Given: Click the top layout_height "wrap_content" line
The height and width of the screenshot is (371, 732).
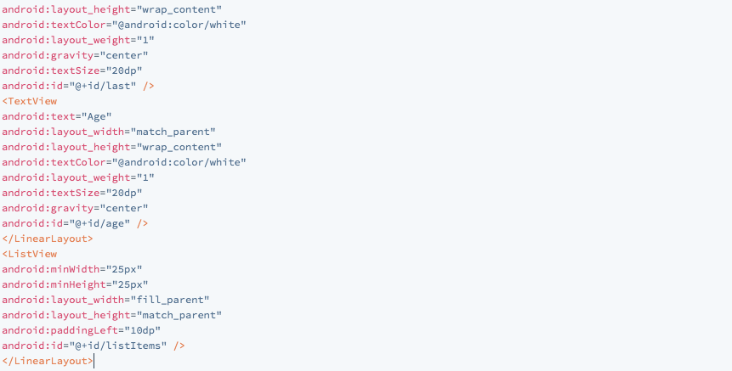Looking at the screenshot, I should tap(112, 9).
